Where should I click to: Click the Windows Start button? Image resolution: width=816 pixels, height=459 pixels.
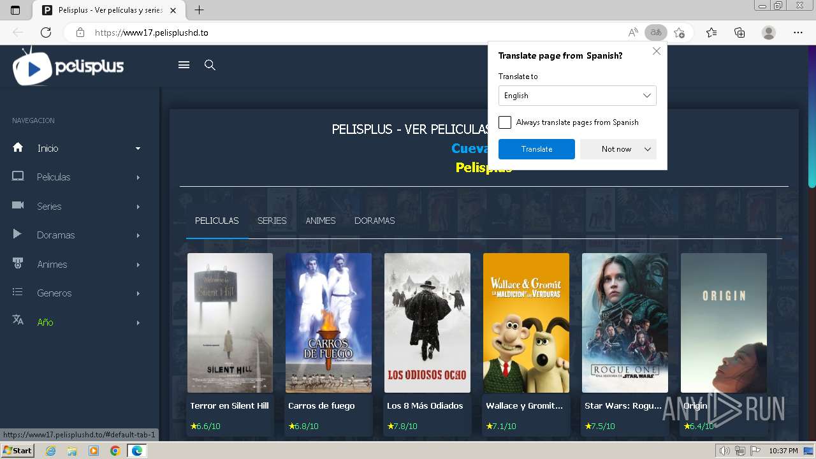pos(17,451)
